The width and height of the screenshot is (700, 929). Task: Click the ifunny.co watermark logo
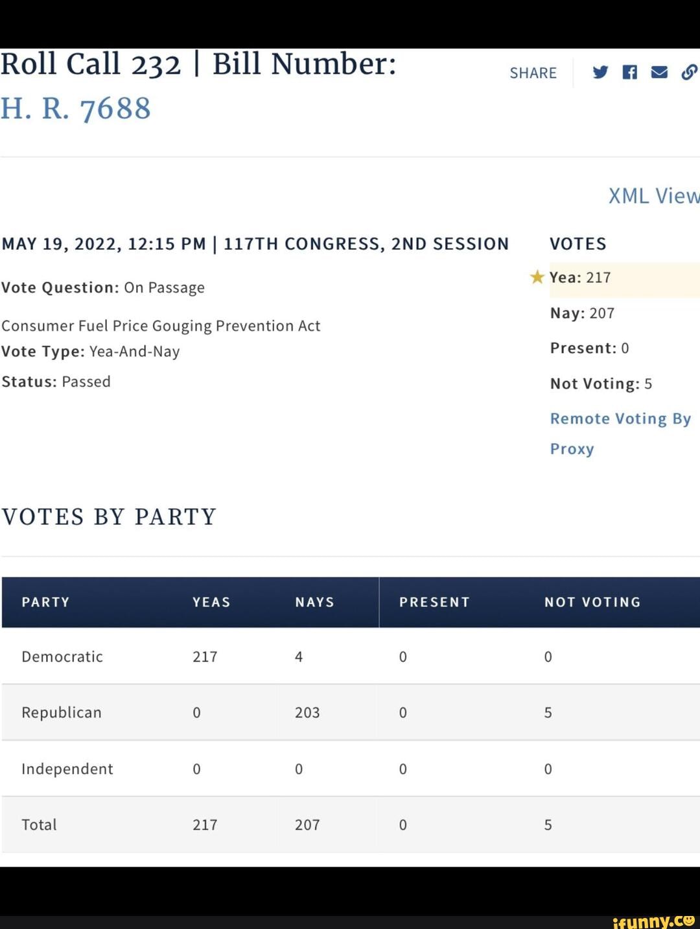(x=653, y=921)
